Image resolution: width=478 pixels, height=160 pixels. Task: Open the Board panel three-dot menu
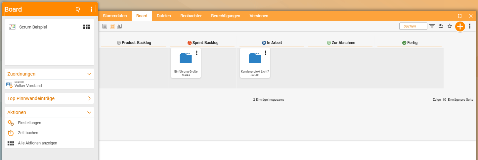[x=92, y=9]
